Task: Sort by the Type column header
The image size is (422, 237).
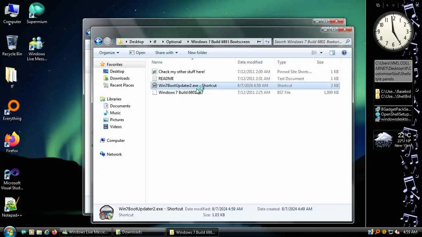Action: [x=295, y=62]
